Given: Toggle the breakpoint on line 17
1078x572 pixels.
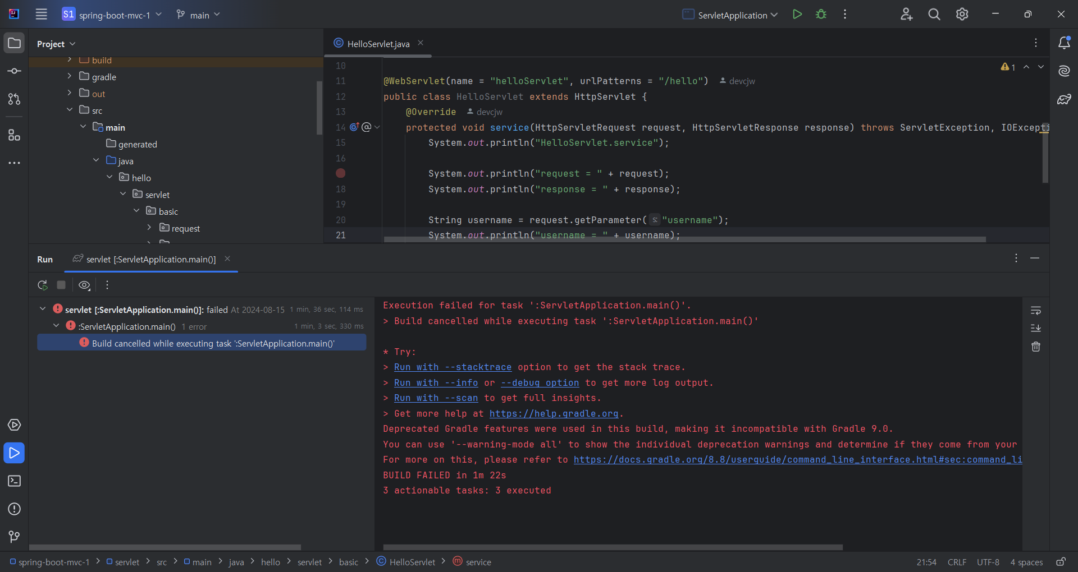Looking at the screenshot, I should [x=340, y=173].
